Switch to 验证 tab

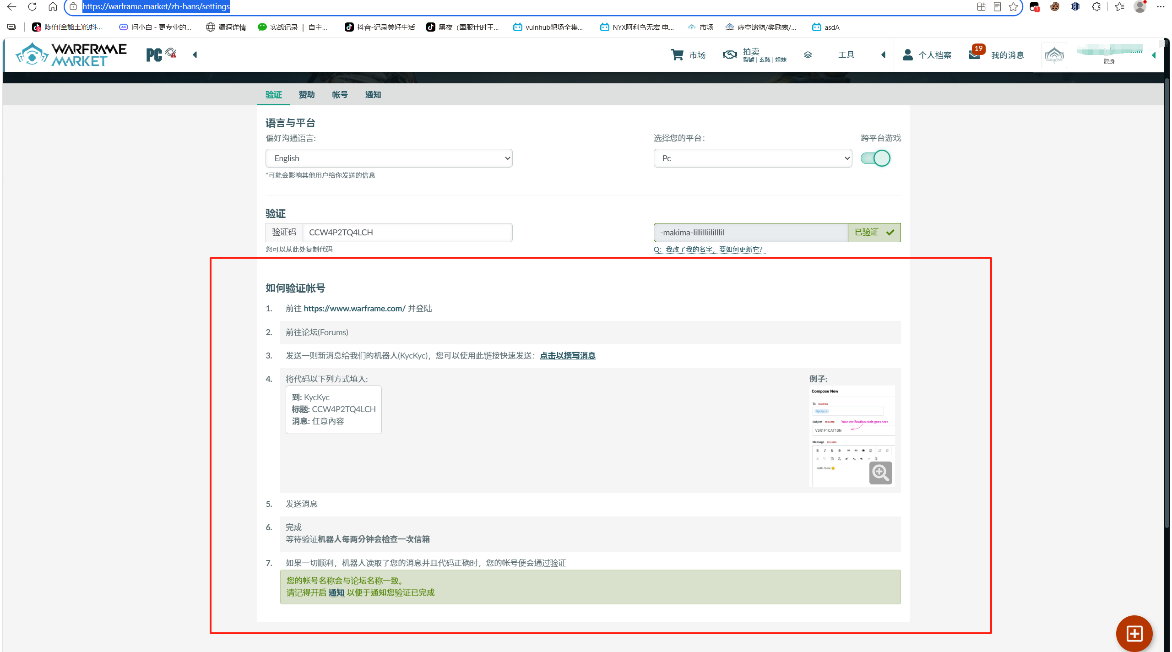click(274, 95)
